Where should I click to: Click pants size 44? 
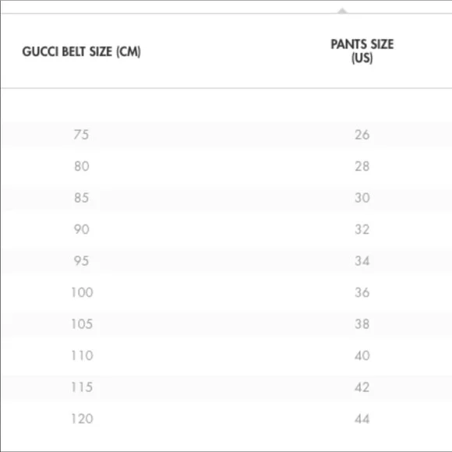pyautogui.click(x=362, y=418)
